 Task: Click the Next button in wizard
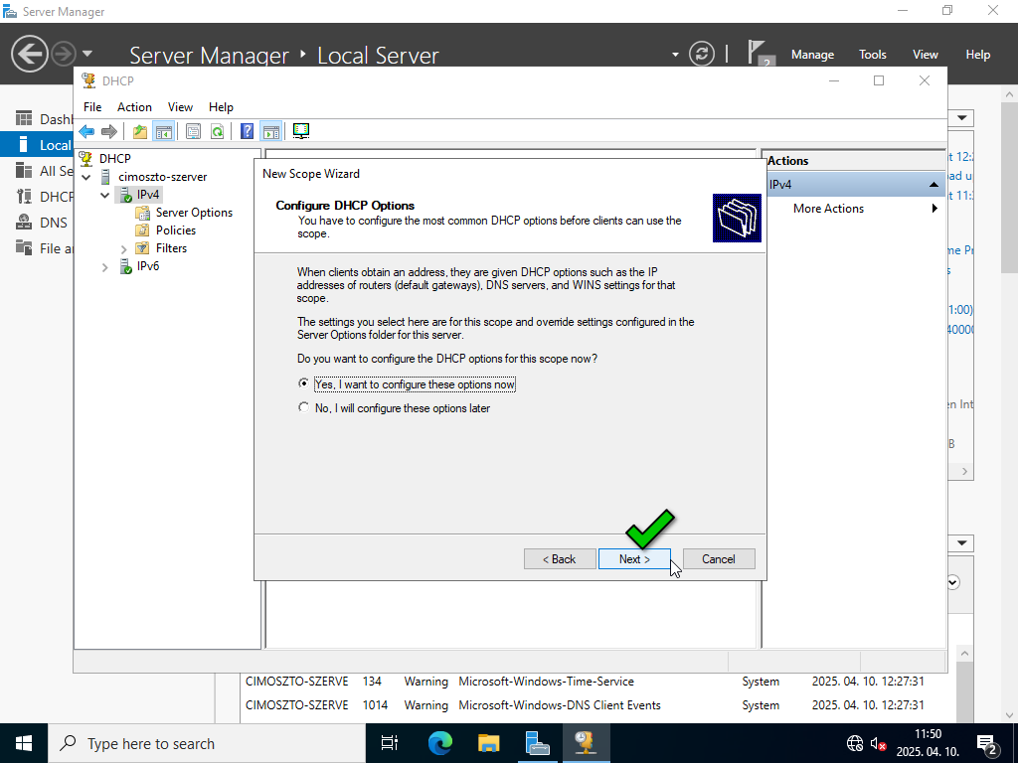point(634,559)
